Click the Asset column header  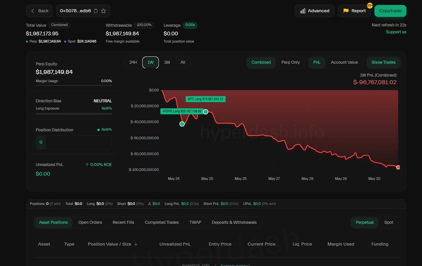[x=44, y=244]
